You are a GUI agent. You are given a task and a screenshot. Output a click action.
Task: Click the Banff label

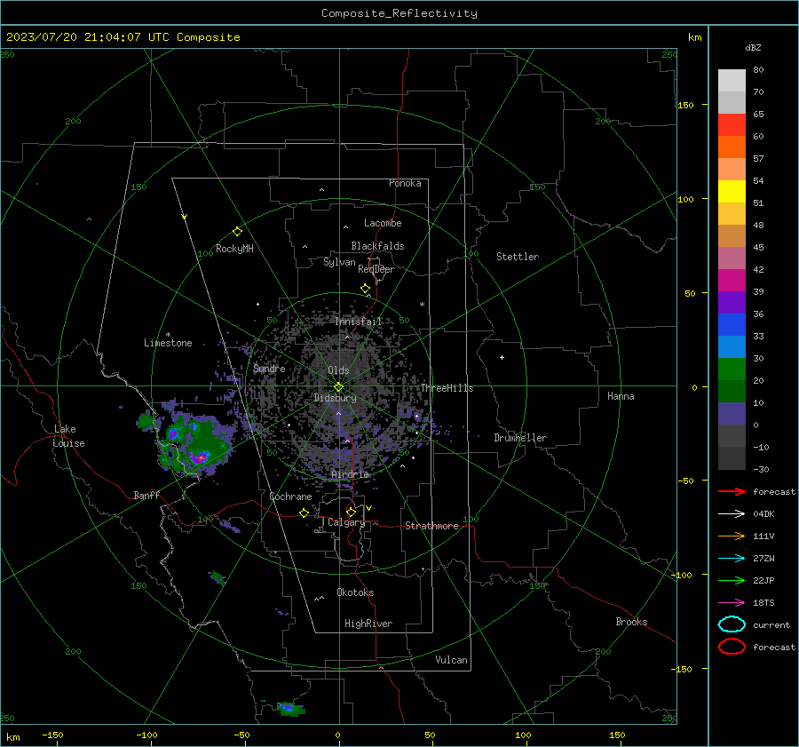coord(146,495)
